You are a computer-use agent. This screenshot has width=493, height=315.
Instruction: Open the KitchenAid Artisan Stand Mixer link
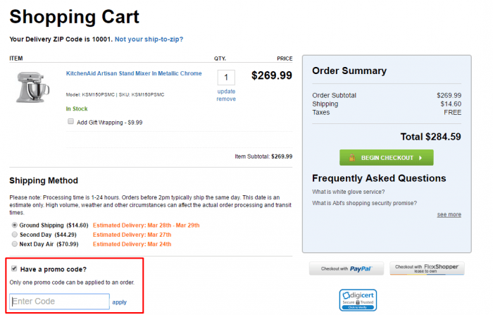(x=134, y=73)
